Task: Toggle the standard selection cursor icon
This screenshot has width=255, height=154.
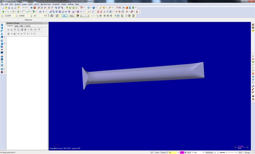Action: click(x=78, y=16)
